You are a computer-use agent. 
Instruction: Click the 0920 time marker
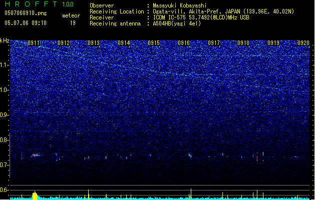[x=303, y=43]
